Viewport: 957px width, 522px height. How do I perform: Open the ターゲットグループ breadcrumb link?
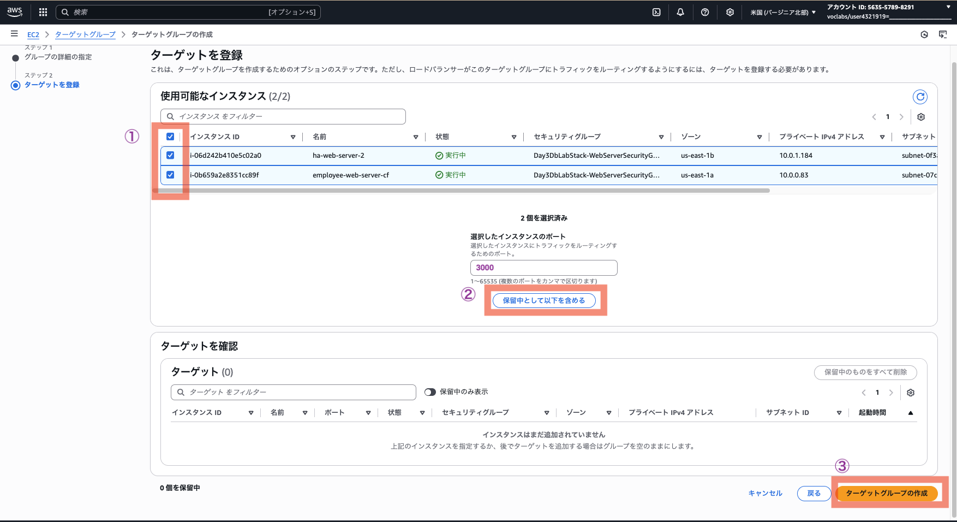85,34
